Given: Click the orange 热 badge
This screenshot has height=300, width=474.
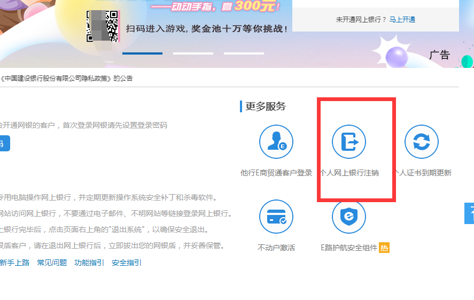Looking at the screenshot, I should [384, 248].
